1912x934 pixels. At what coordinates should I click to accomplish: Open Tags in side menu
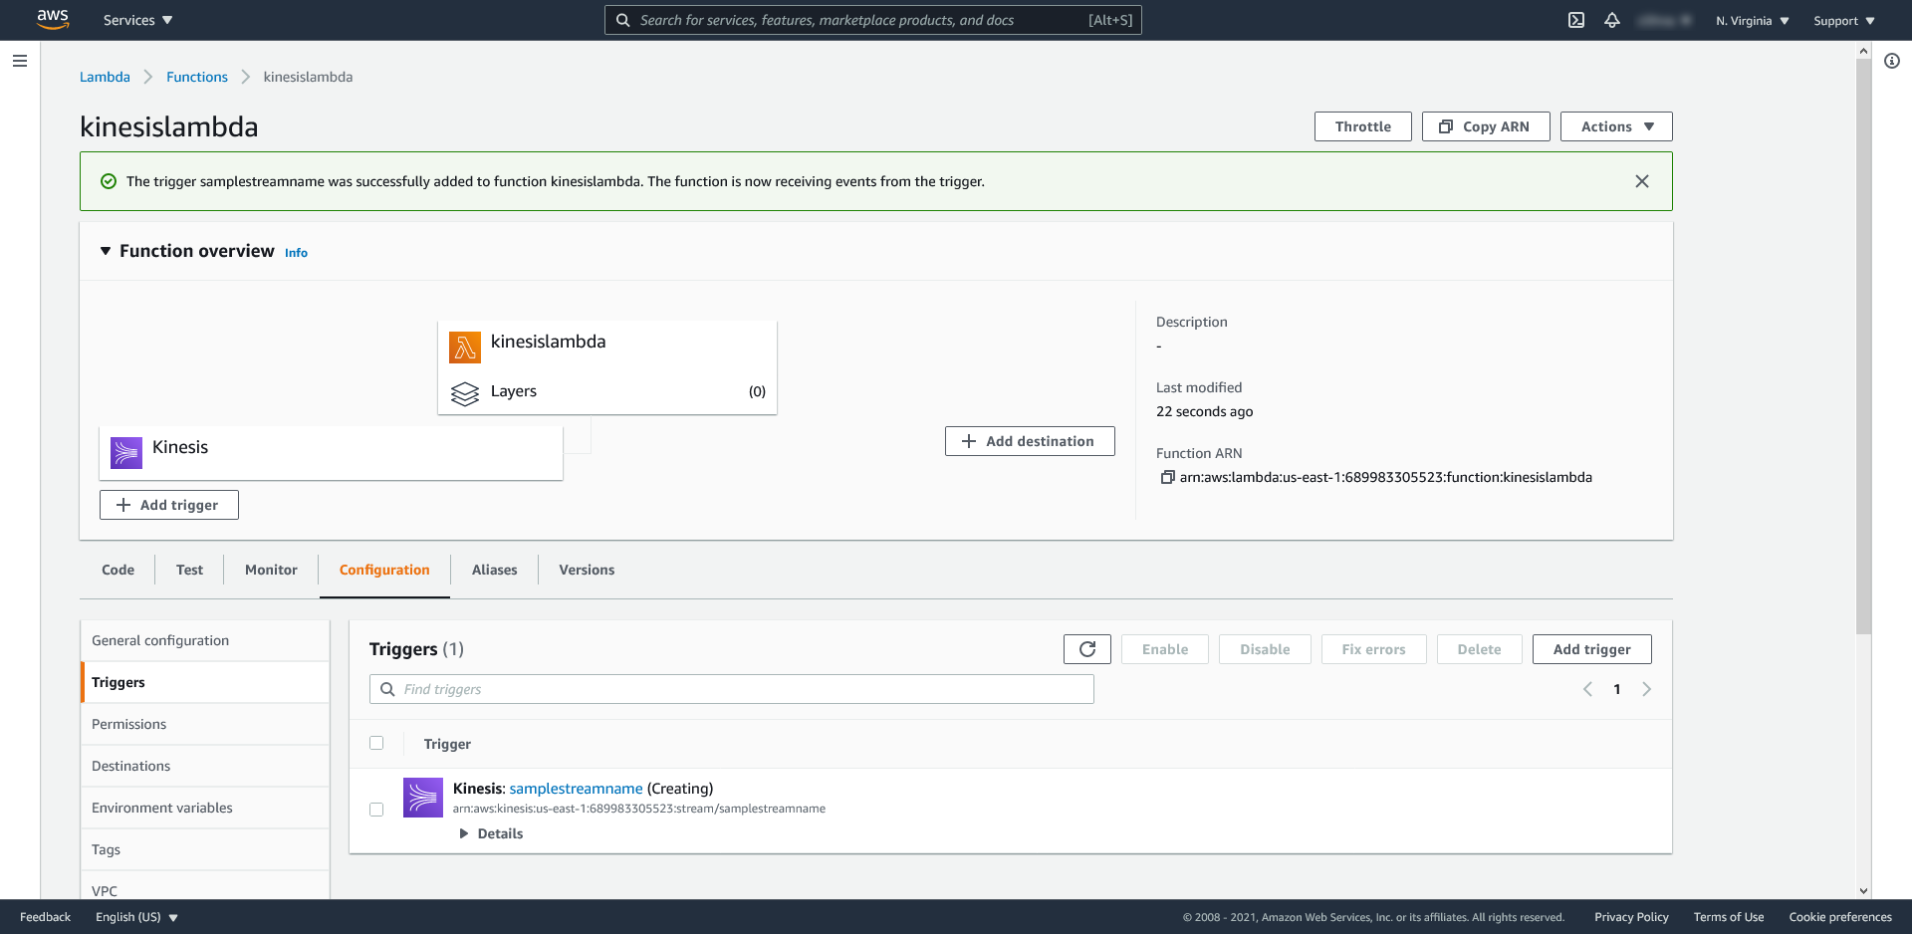205,849
